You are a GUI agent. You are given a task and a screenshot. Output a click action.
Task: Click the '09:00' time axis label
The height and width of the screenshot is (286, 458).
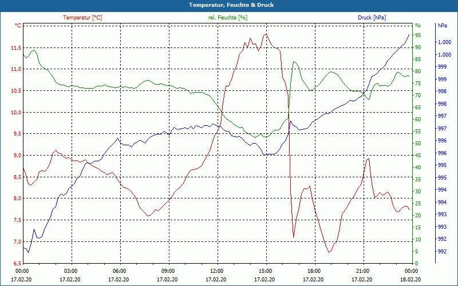click(x=168, y=271)
